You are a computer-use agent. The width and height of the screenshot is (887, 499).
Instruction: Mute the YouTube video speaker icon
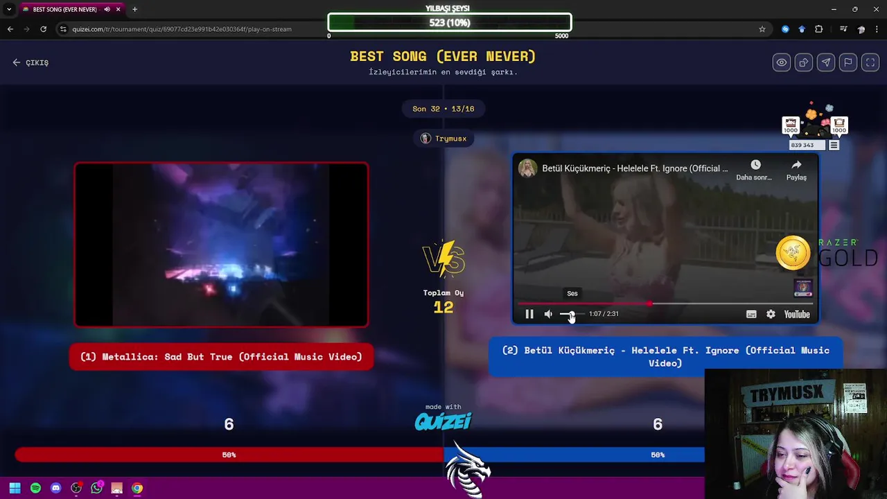tap(548, 314)
